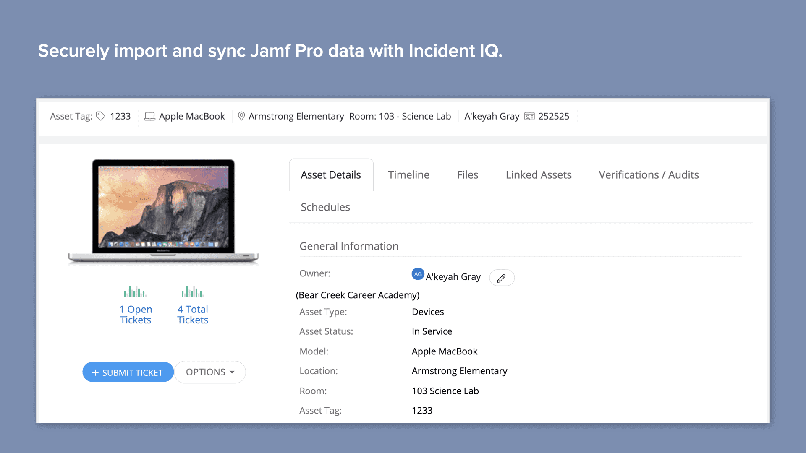Screen dimensions: 806x453
Task: Click the plus icon in Submit Ticket button
Action: (95, 372)
